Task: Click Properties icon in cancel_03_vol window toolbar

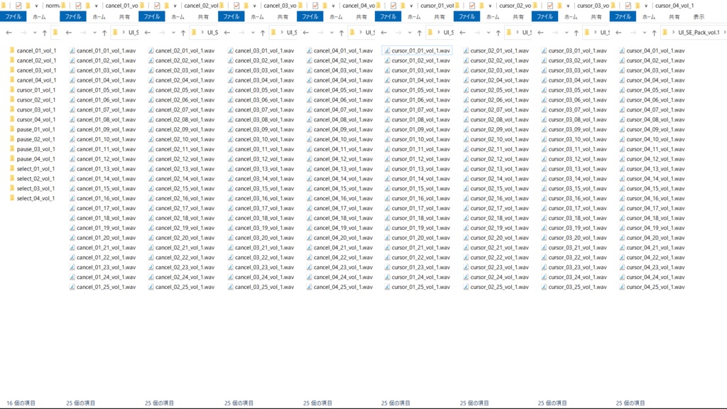Action: [x=236, y=6]
